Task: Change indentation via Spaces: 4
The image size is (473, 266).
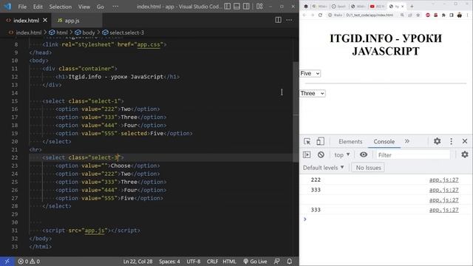Action: [169, 262]
